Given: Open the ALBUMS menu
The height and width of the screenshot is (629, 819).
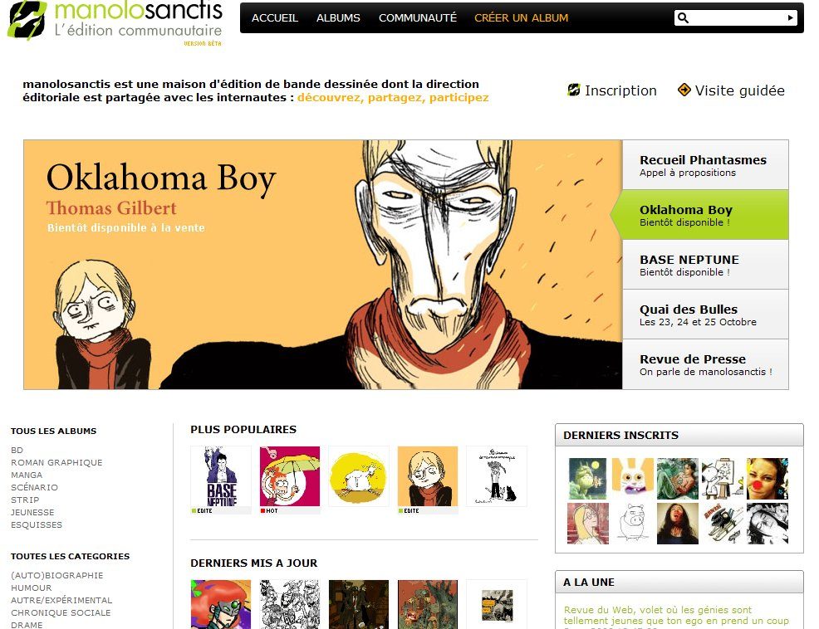Looking at the screenshot, I should point(338,18).
